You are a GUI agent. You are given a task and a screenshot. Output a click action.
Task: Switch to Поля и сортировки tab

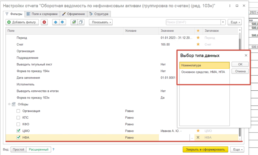[x=42, y=14]
